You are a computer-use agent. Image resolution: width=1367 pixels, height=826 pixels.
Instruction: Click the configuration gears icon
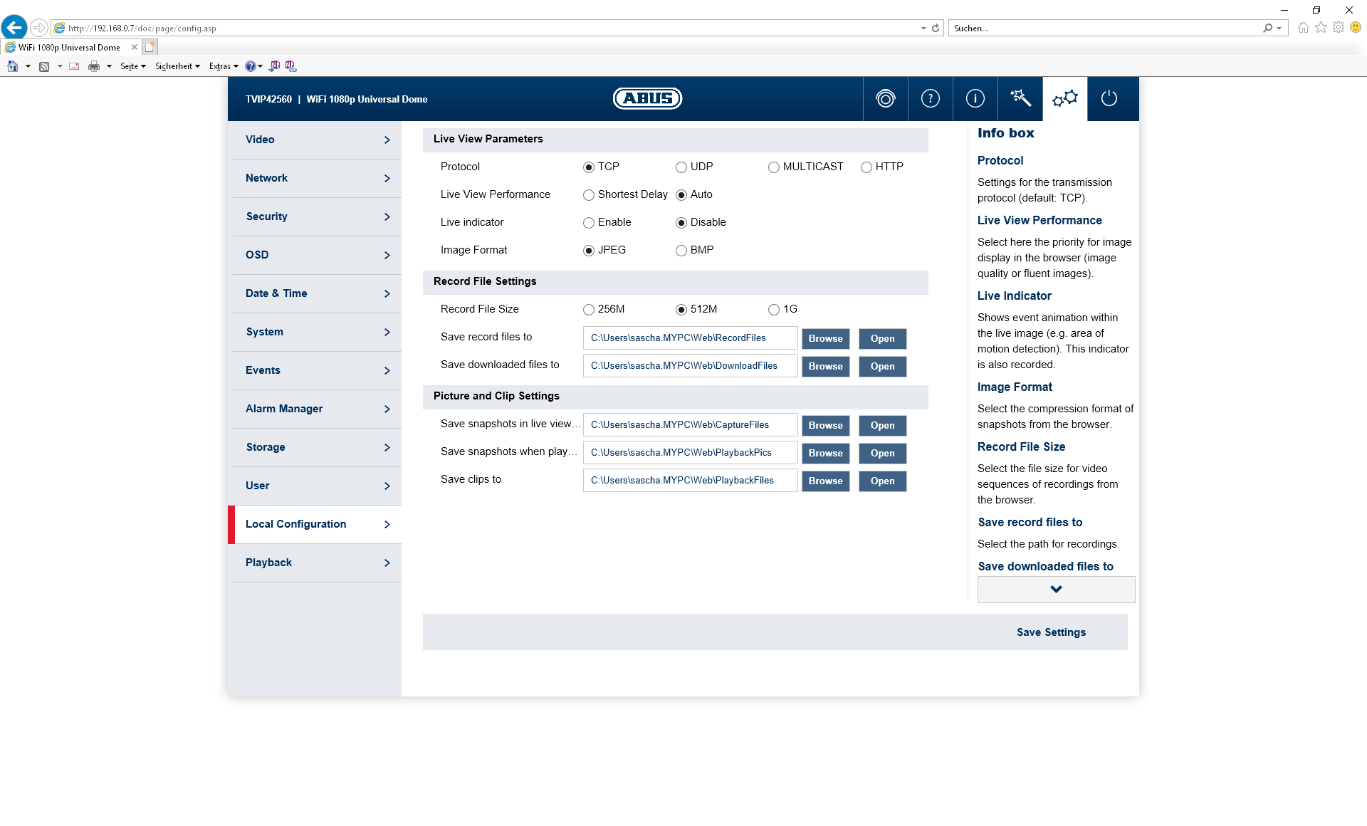tap(1064, 99)
